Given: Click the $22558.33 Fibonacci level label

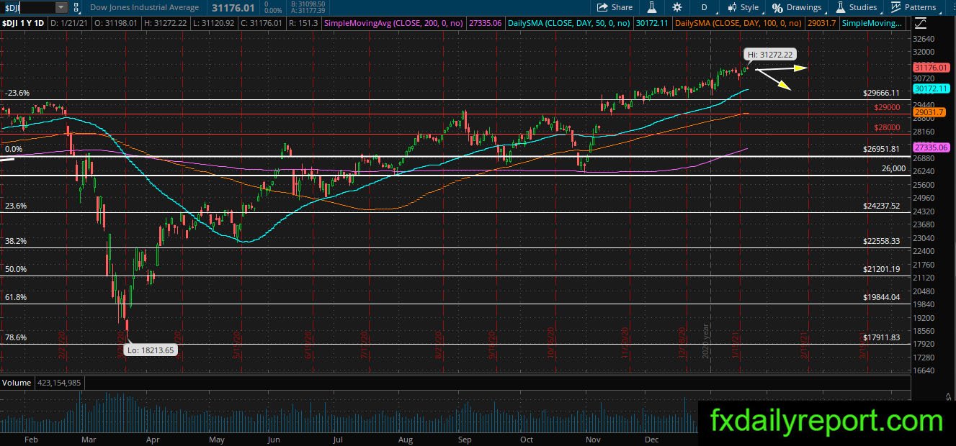Looking at the screenshot, I should (x=881, y=241).
